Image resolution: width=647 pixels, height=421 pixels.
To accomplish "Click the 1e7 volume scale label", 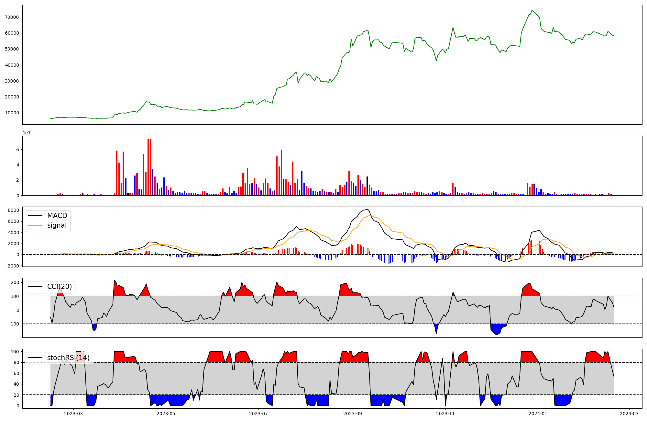I will click(x=27, y=133).
